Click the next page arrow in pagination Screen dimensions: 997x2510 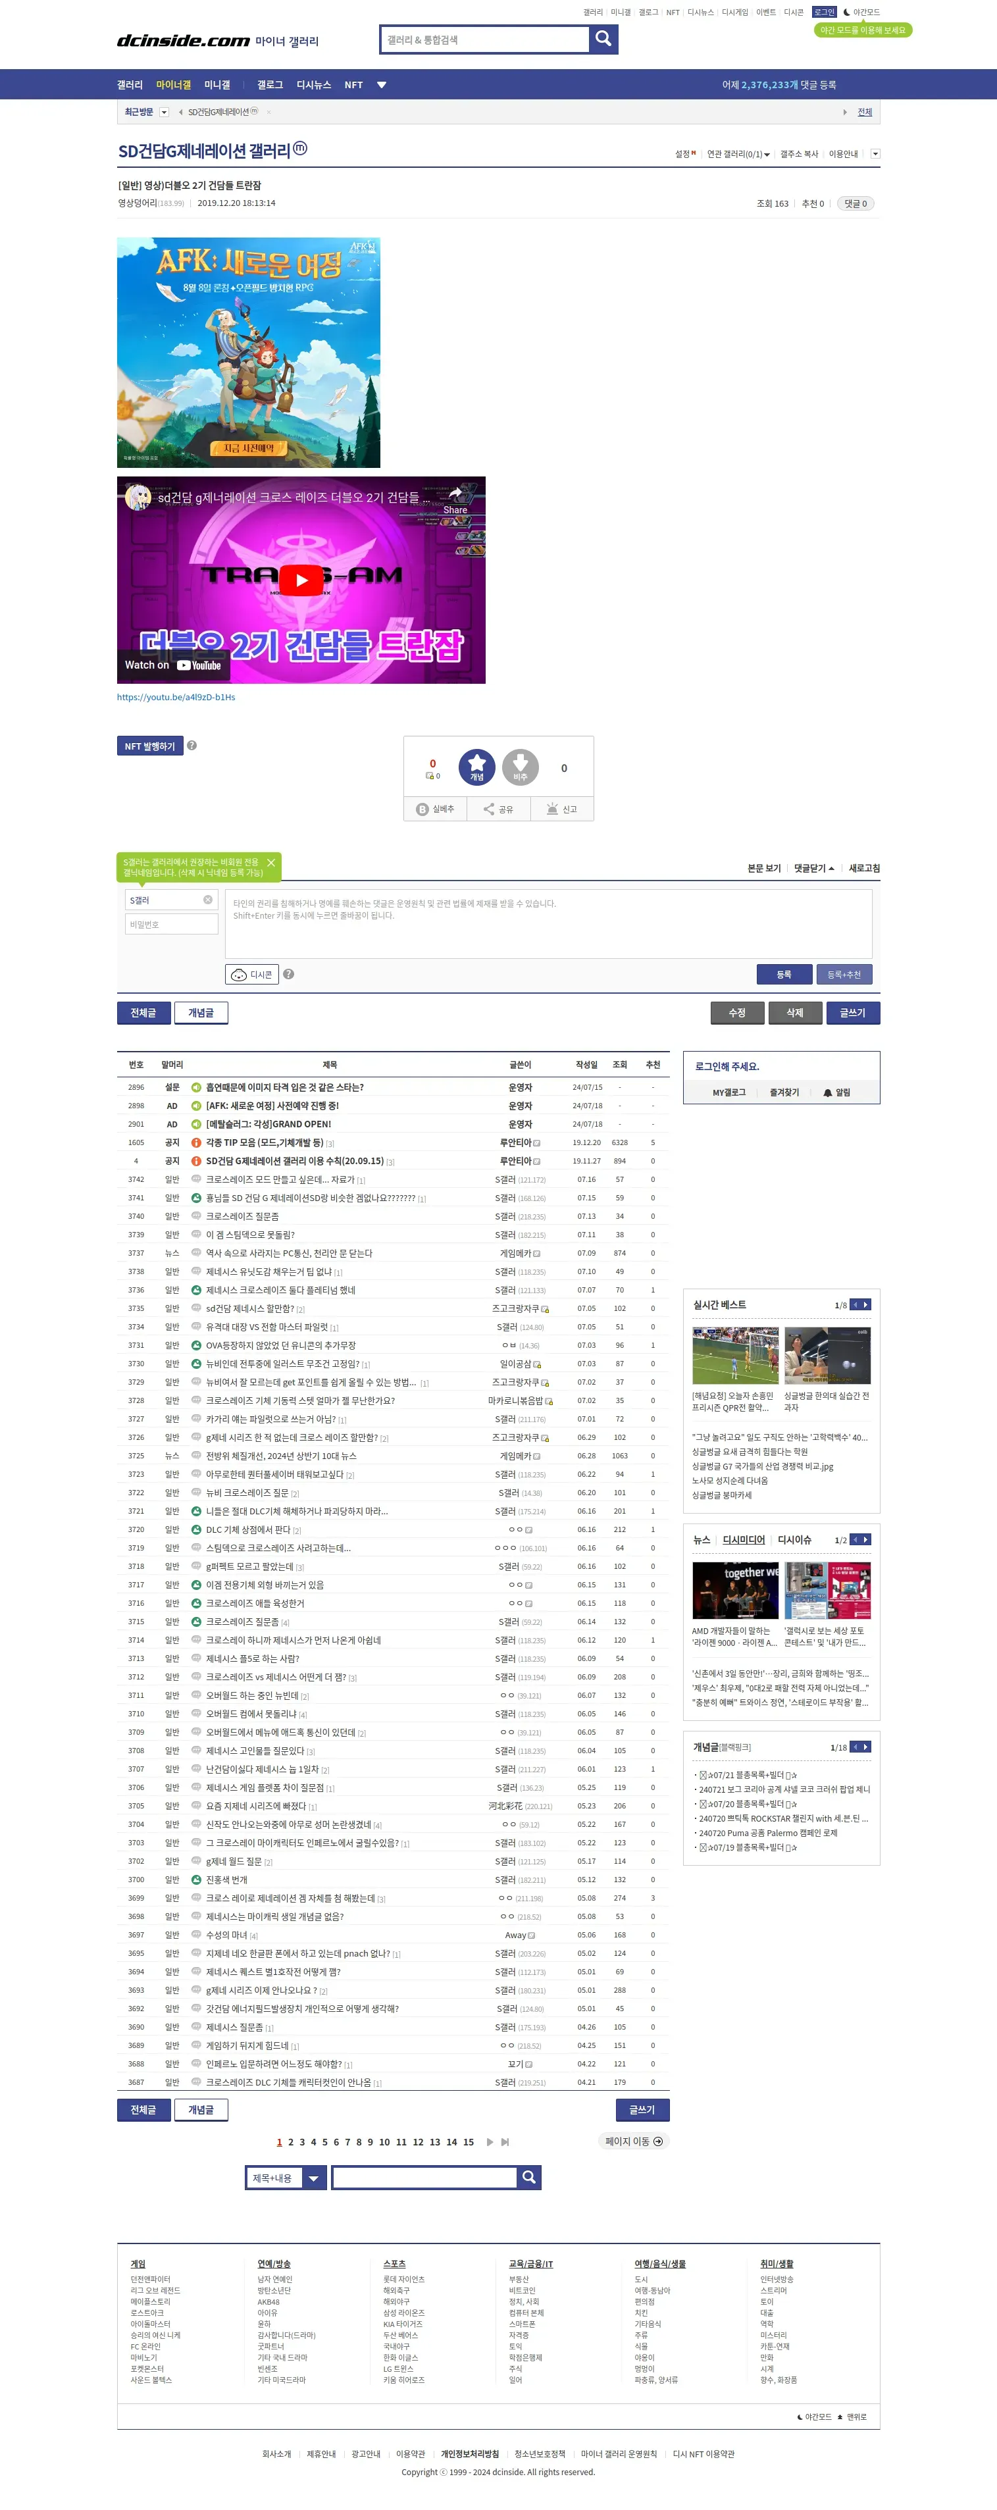(x=489, y=2141)
